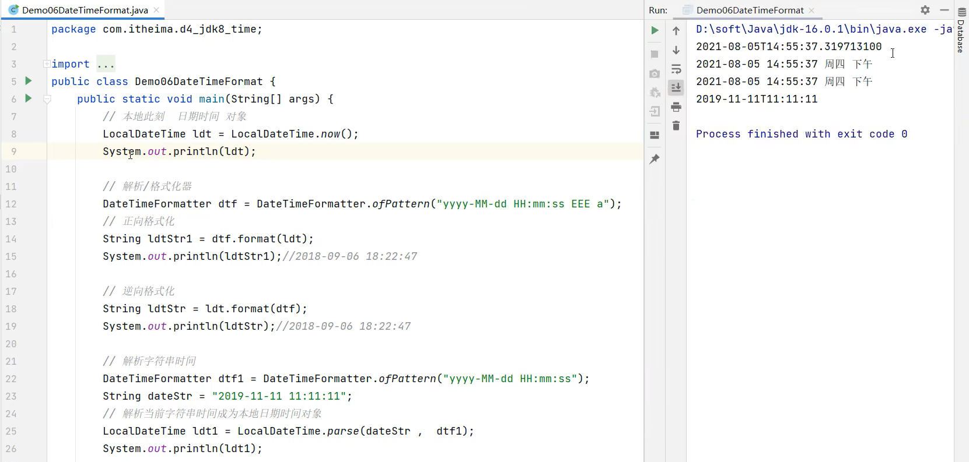Click the Stop process icon in Run panel
This screenshot has height=462, width=969.
coord(655,54)
